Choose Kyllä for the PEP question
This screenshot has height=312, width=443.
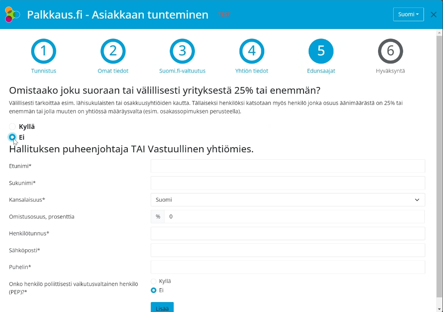[x=153, y=281]
